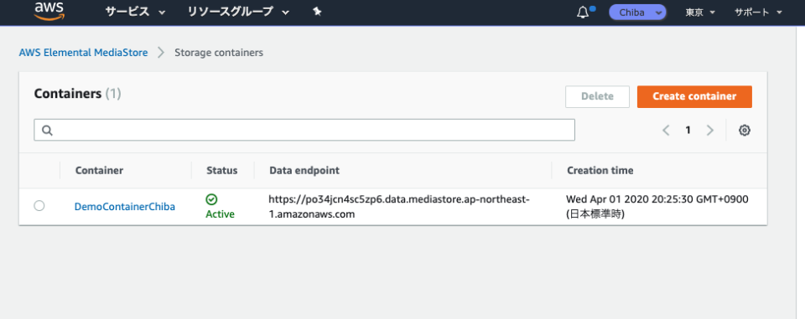Image resolution: width=805 pixels, height=319 pixels.
Task: Expand the サービス dropdown menu
Action: click(136, 13)
